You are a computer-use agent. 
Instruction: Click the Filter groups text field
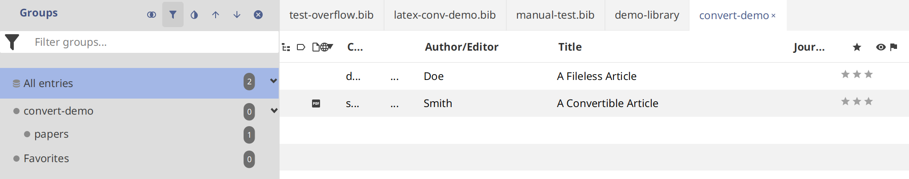[151, 42]
